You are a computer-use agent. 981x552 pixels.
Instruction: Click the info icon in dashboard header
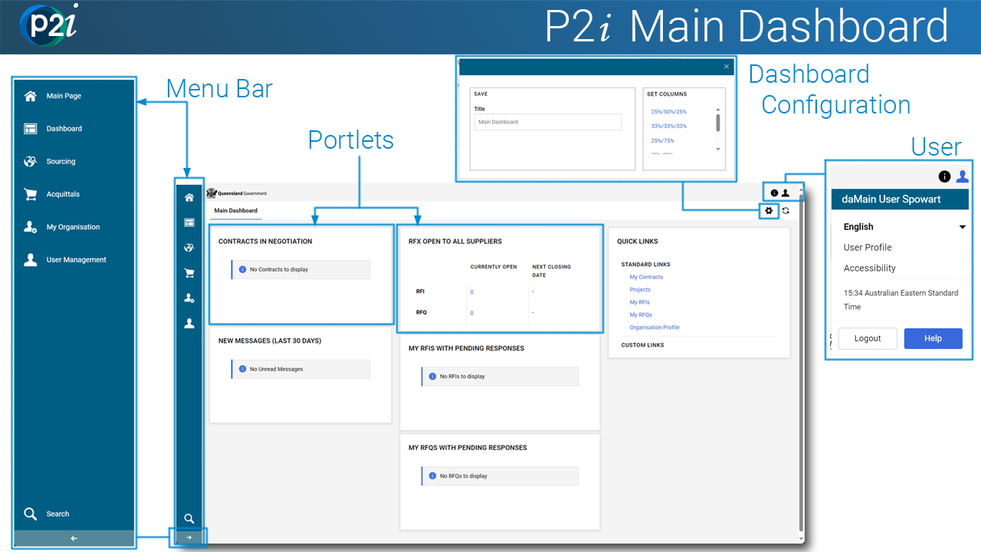pyautogui.click(x=775, y=193)
